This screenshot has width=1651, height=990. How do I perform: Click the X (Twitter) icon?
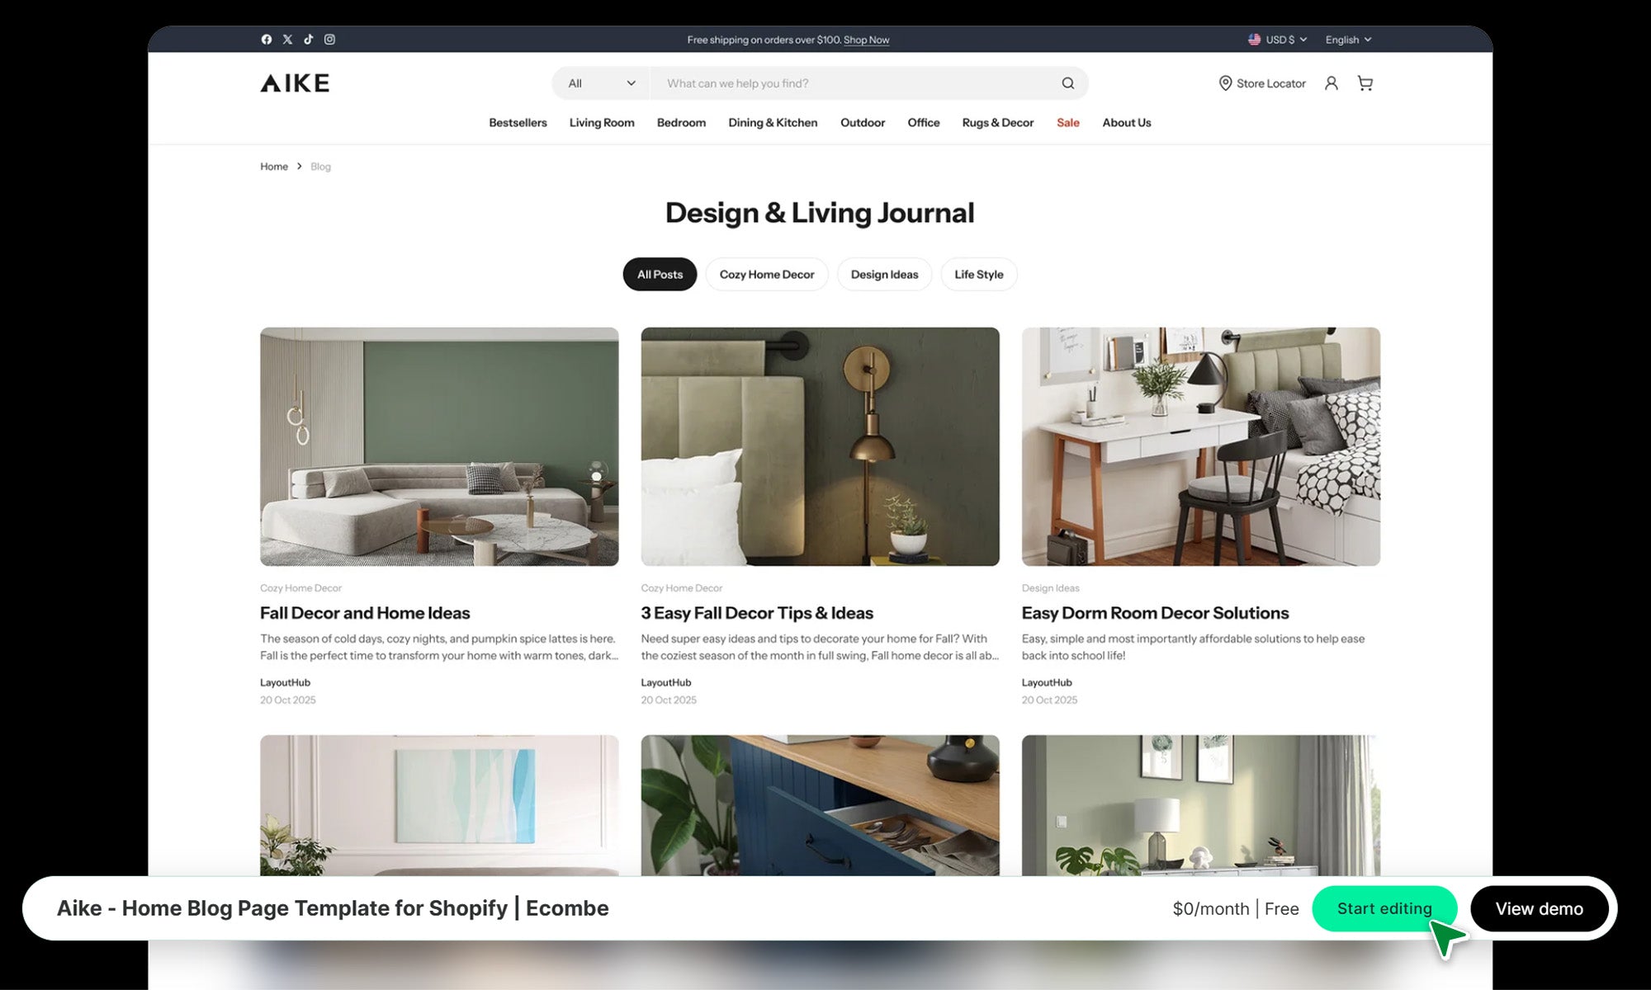click(x=287, y=40)
